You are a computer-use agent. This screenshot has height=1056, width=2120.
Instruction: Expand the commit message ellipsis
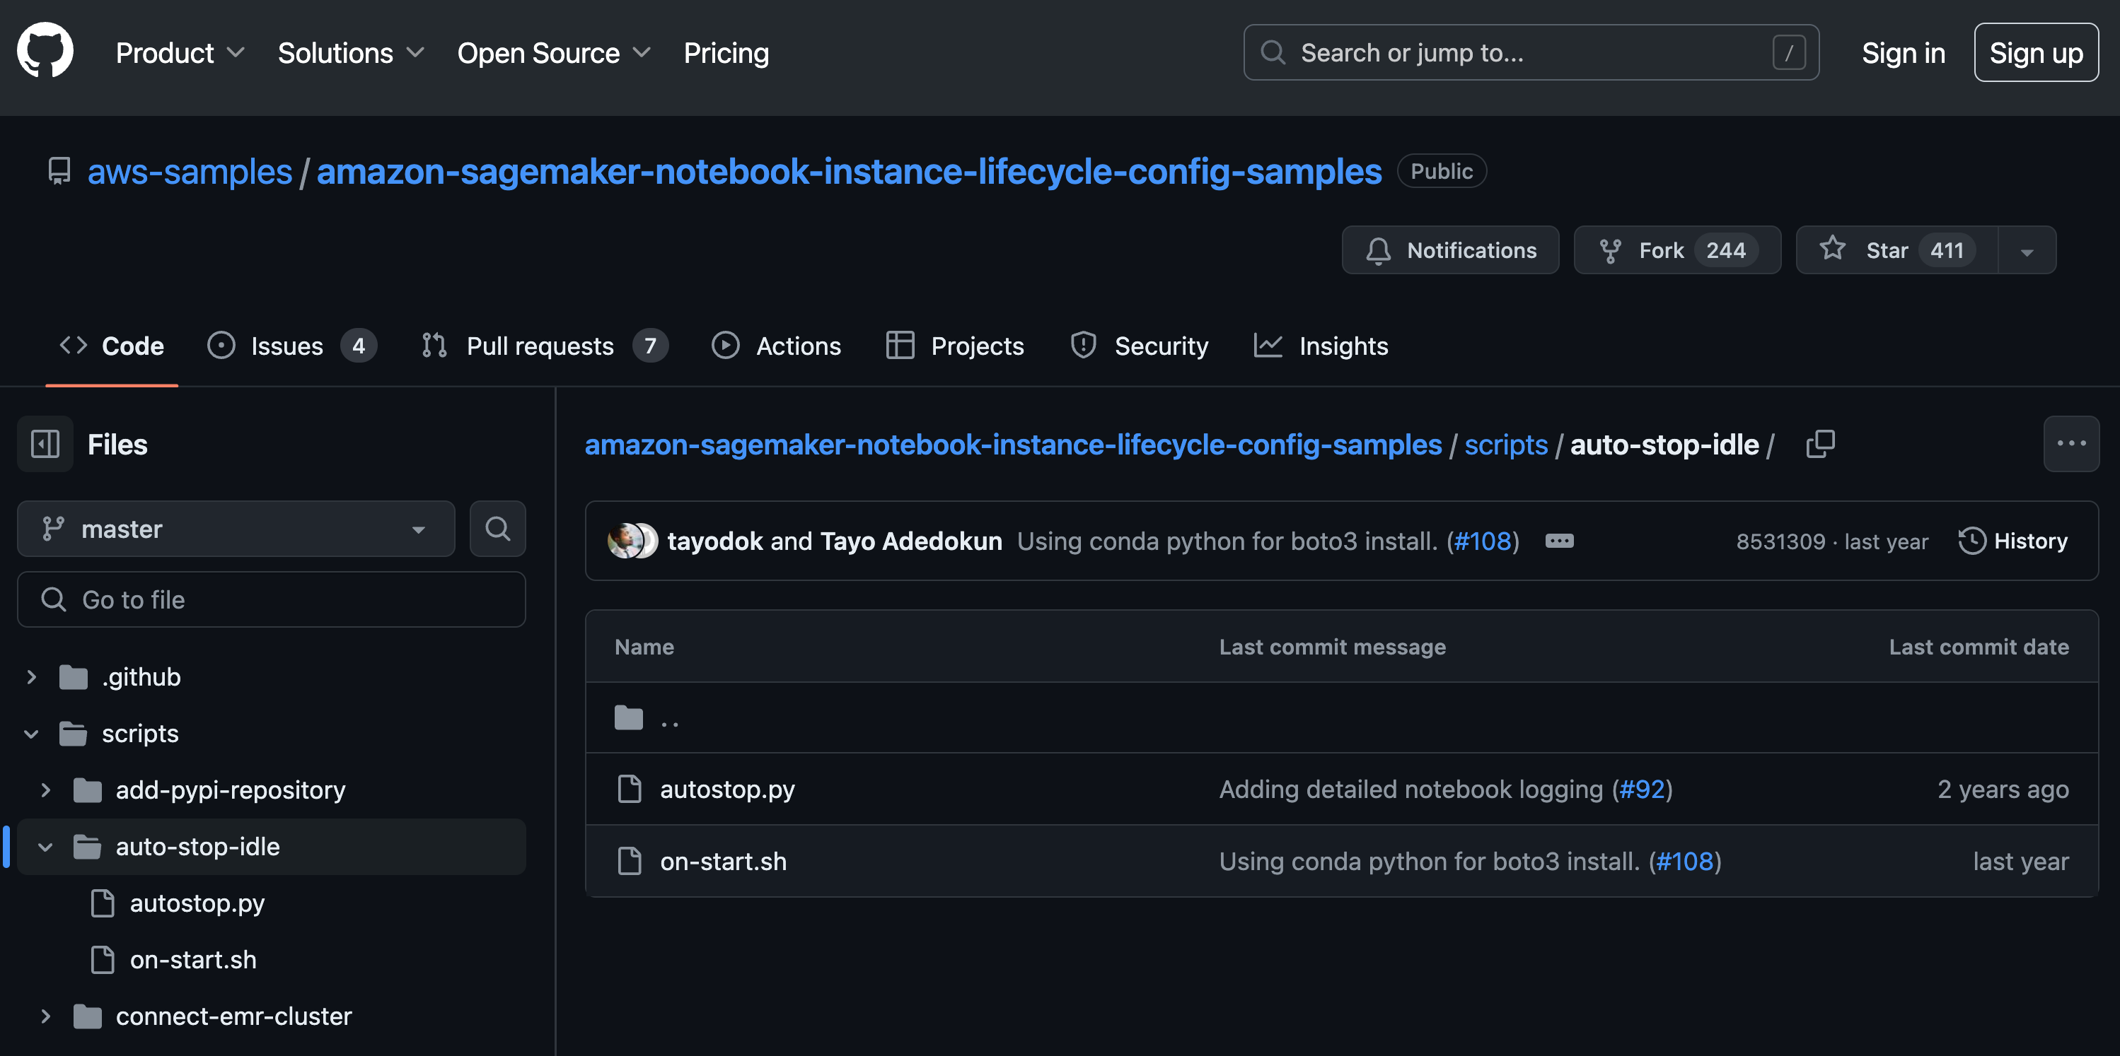click(x=1559, y=541)
